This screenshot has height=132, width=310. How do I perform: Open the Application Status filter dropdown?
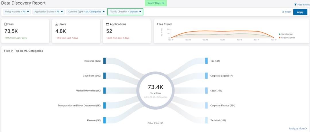click(49, 12)
